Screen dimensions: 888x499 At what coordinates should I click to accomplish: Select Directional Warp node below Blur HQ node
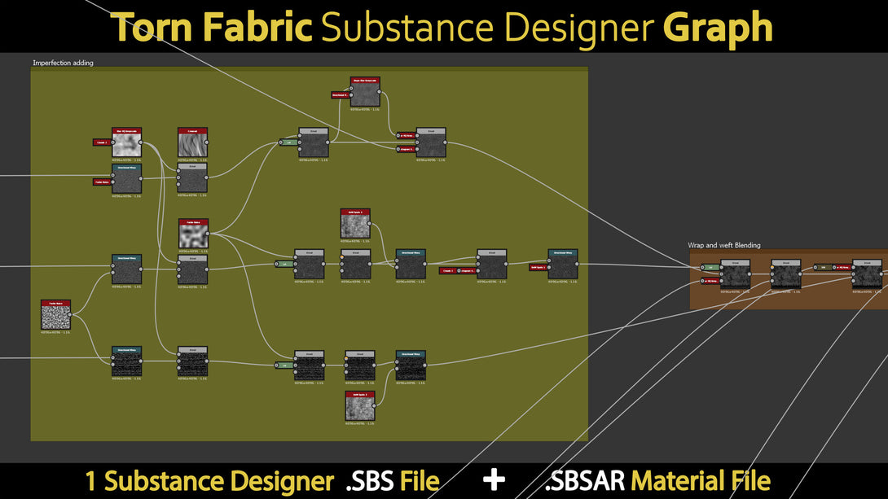[x=126, y=179]
